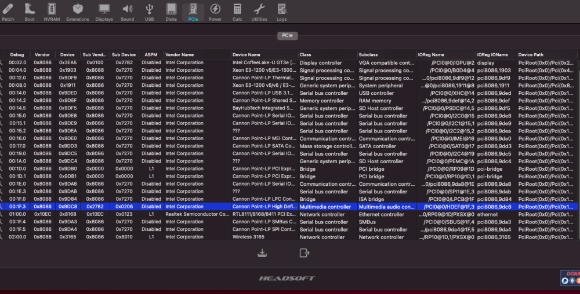Viewport: 580px width, 294px height.
Task: Select the PCIe toolbar icon
Action: [193, 12]
